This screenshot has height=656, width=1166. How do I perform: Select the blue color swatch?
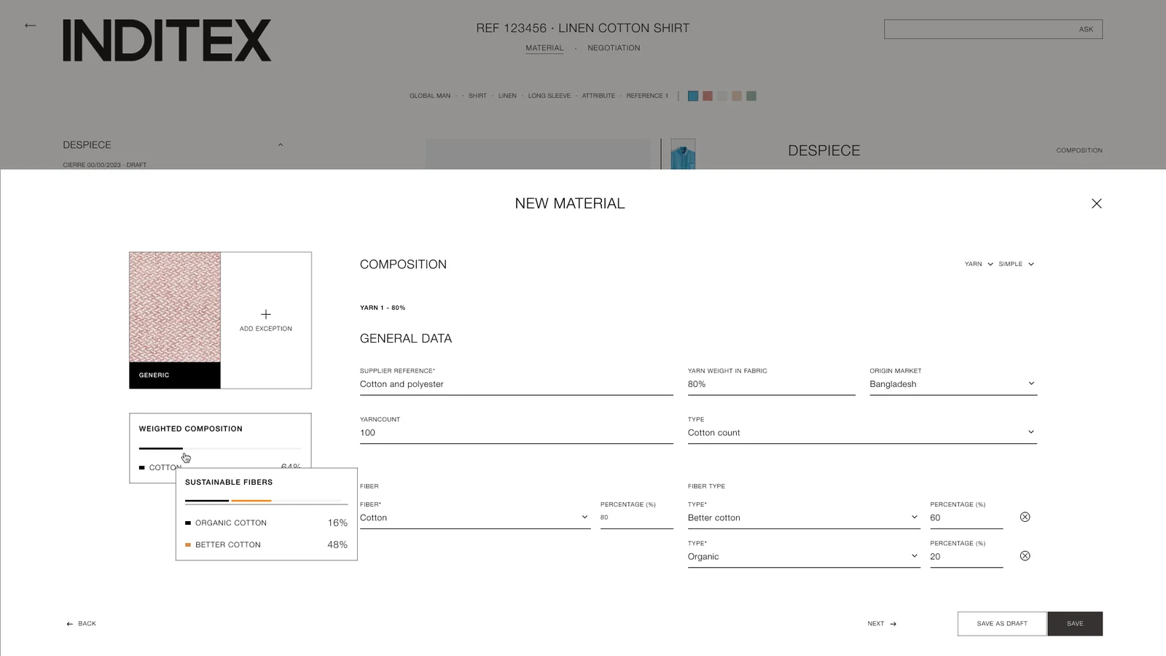693,95
